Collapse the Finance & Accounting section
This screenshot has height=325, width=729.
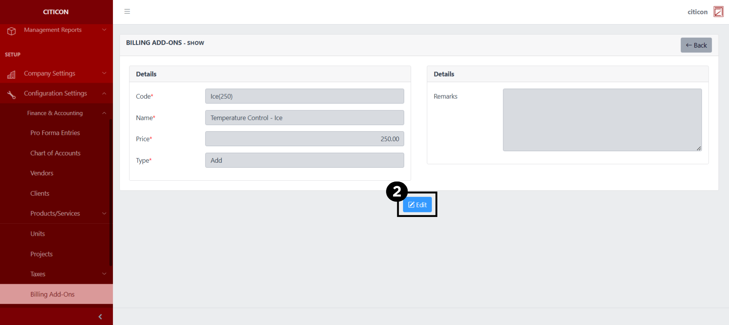[104, 113]
